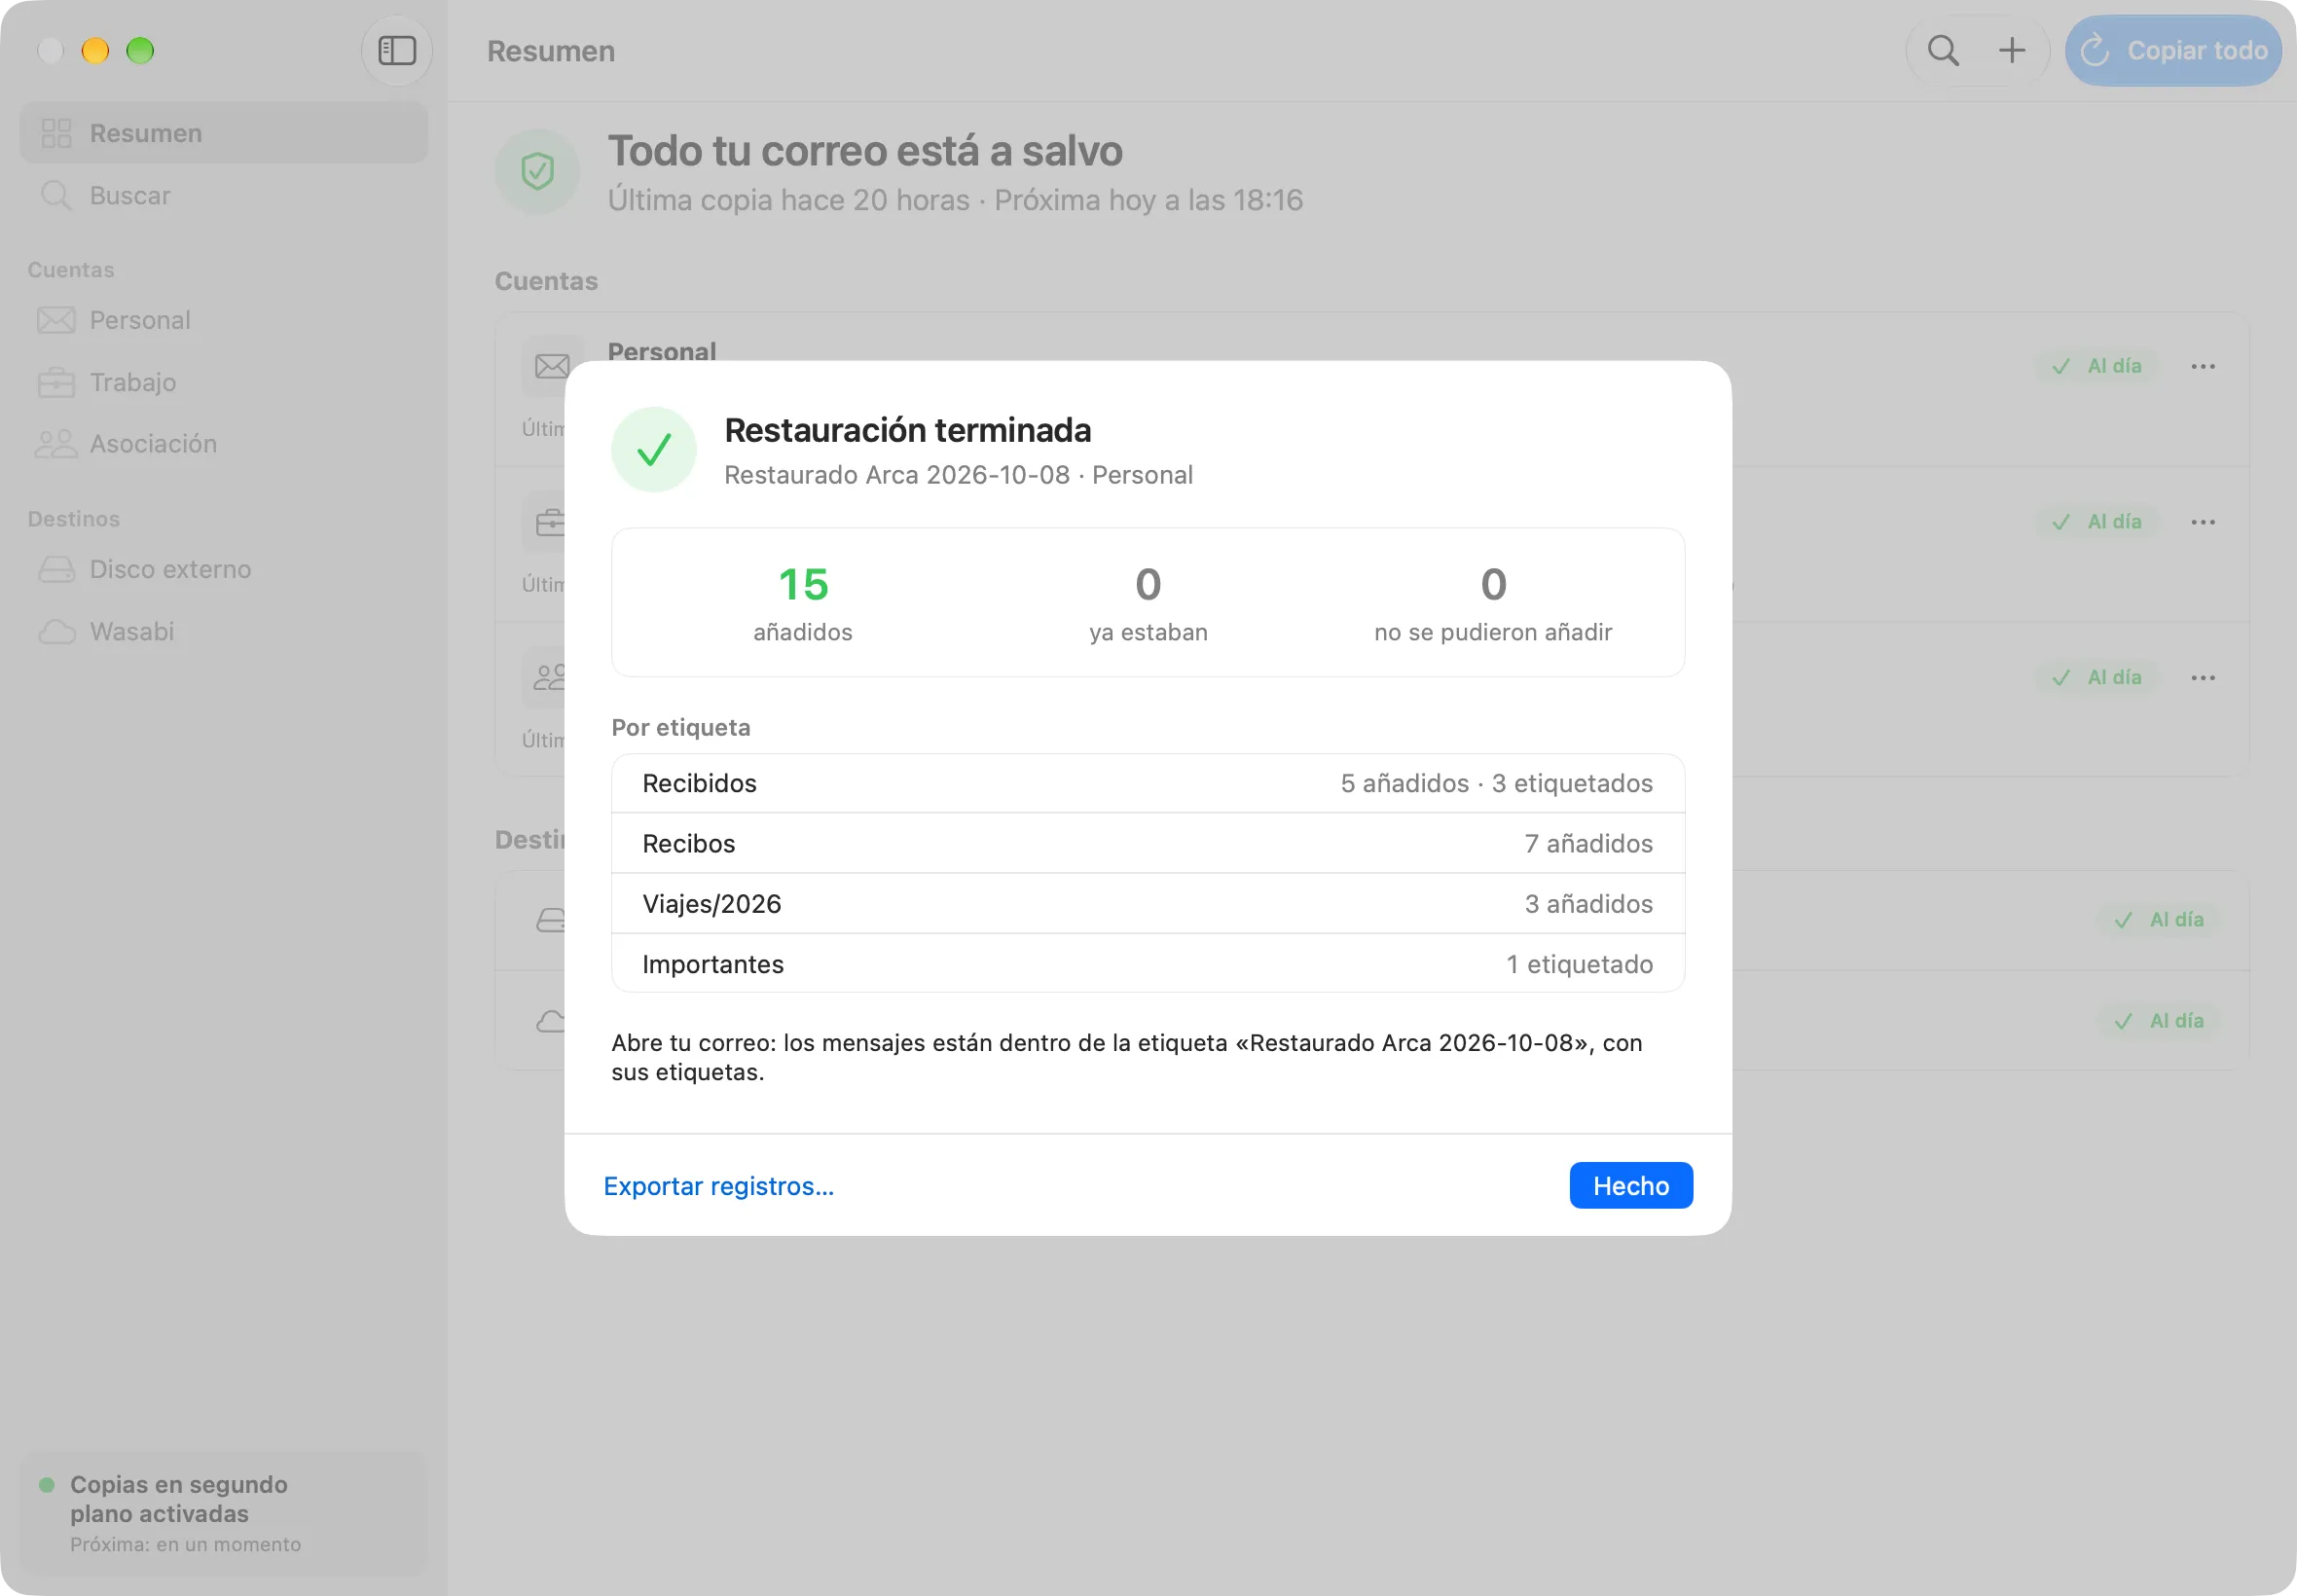The image size is (2297, 1596).
Task: Select the Personal account in sidebar
Action: (x=224, y=320)
